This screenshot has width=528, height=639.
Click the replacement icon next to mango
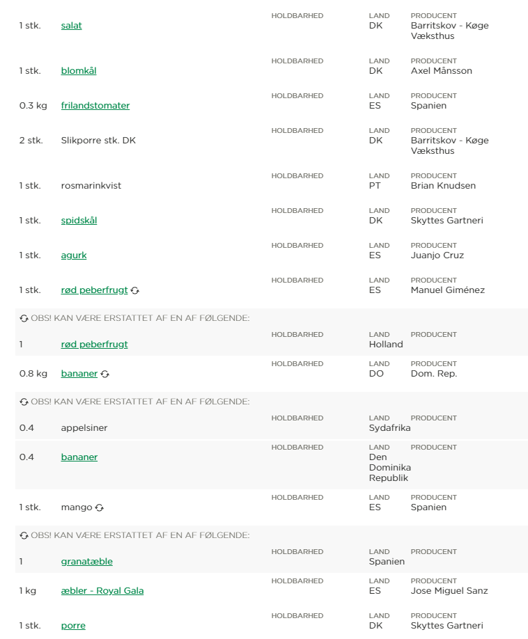[x=99, y=507]
